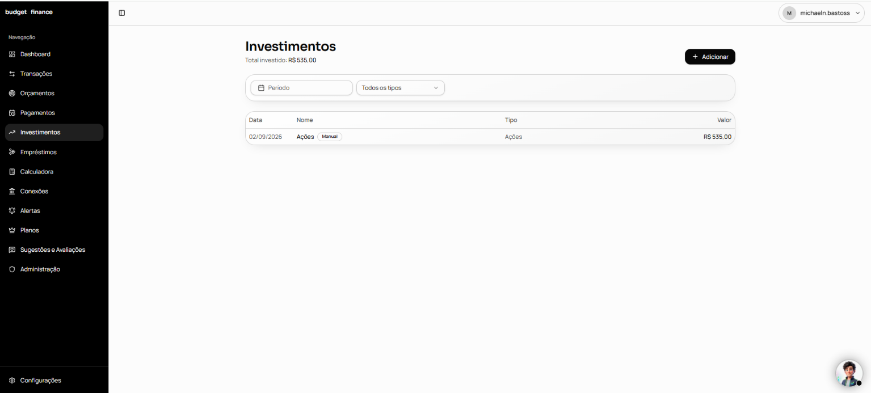Navigate to Orçamentos
Image resolution: width=871 pixels, height=393 pixels.
pos(54,93)
